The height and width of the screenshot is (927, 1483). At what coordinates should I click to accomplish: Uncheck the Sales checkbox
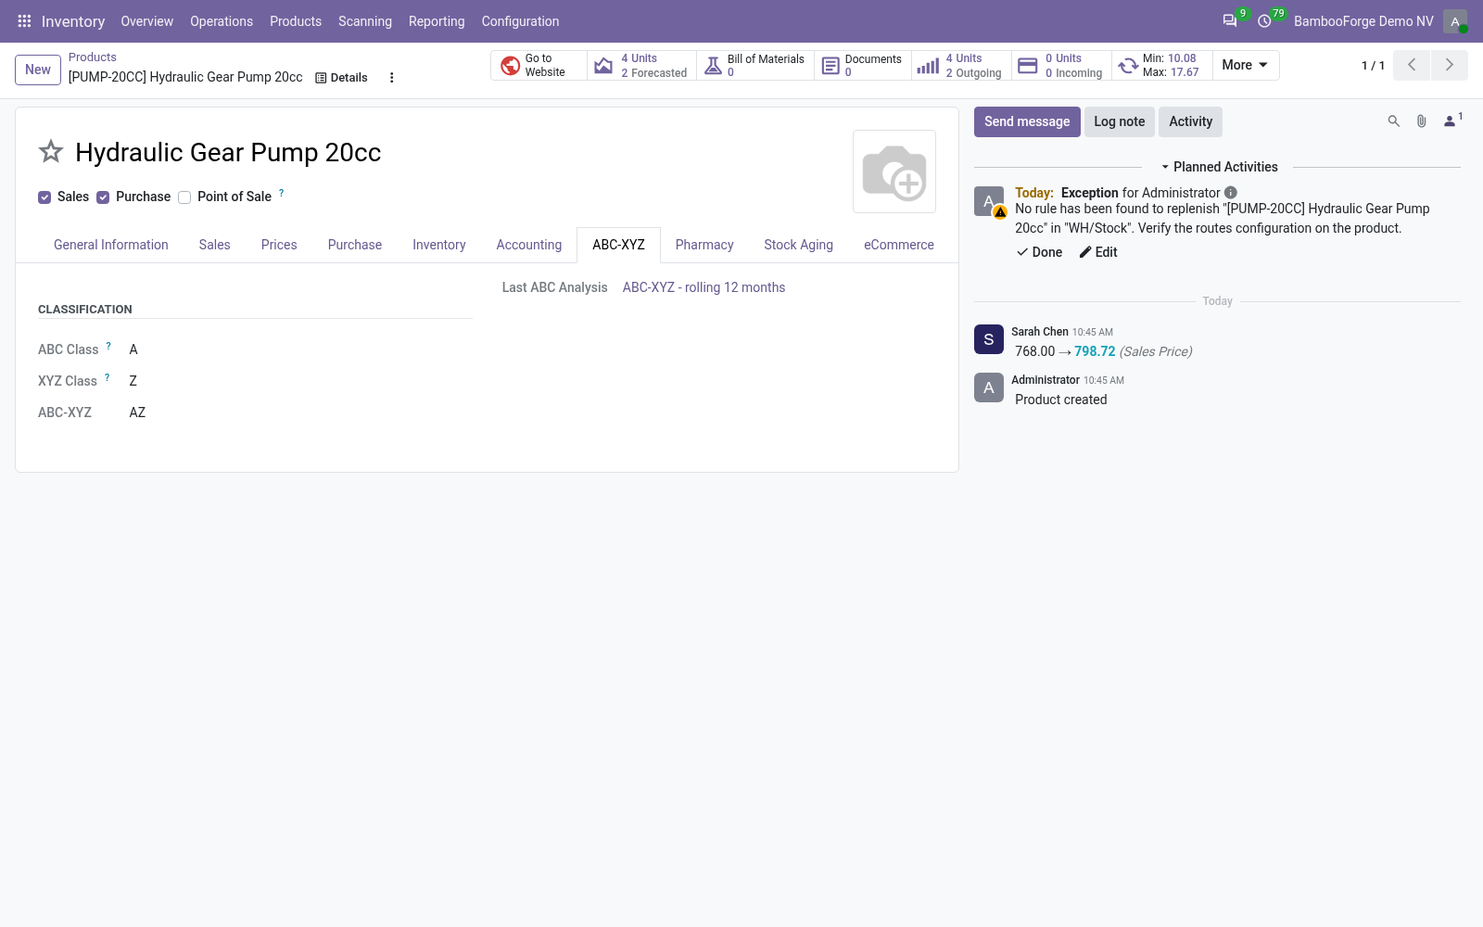[44, 197]
